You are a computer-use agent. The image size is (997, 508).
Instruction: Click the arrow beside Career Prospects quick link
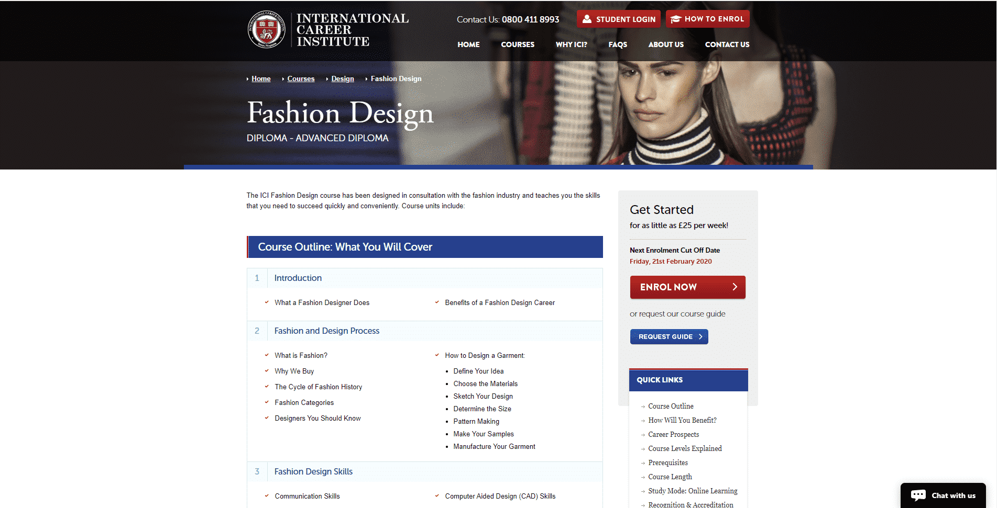(x=643, y=435)
